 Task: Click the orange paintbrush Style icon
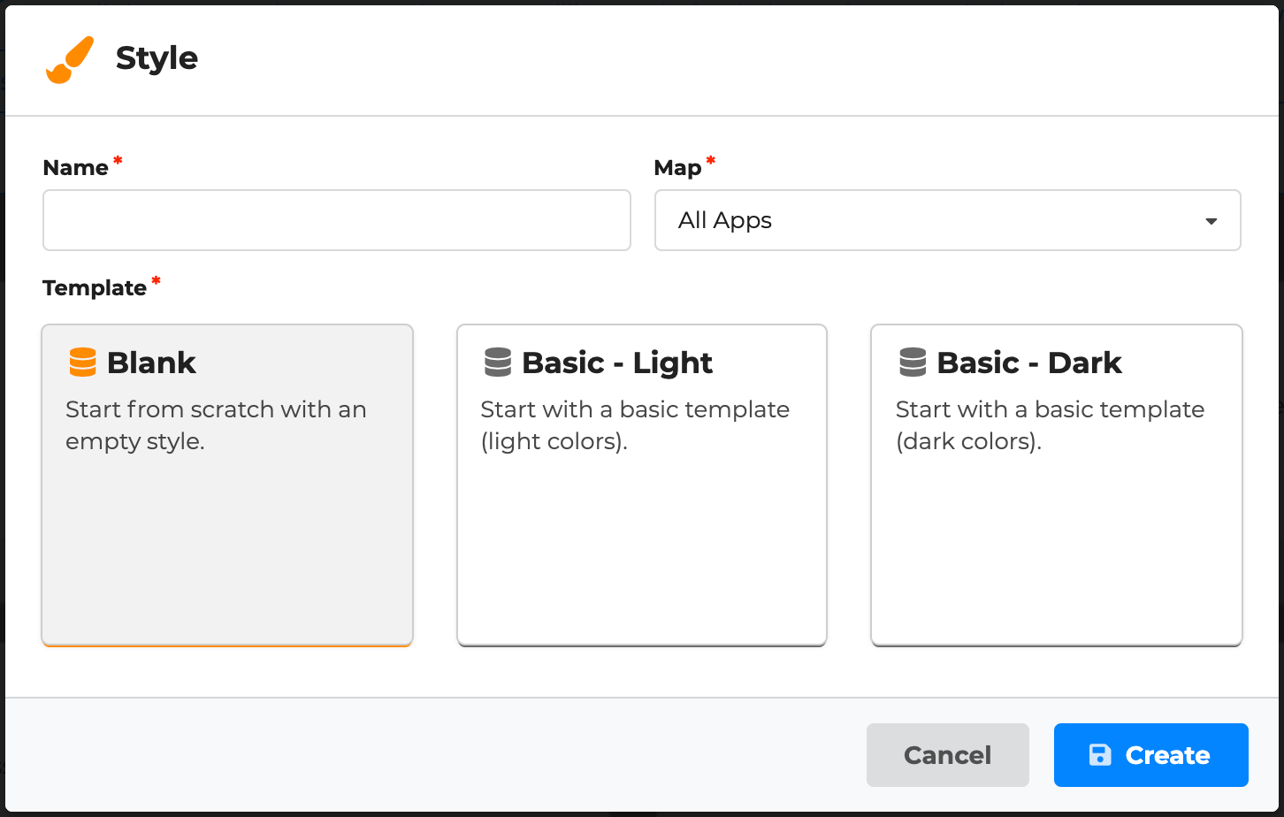point(70,60)
